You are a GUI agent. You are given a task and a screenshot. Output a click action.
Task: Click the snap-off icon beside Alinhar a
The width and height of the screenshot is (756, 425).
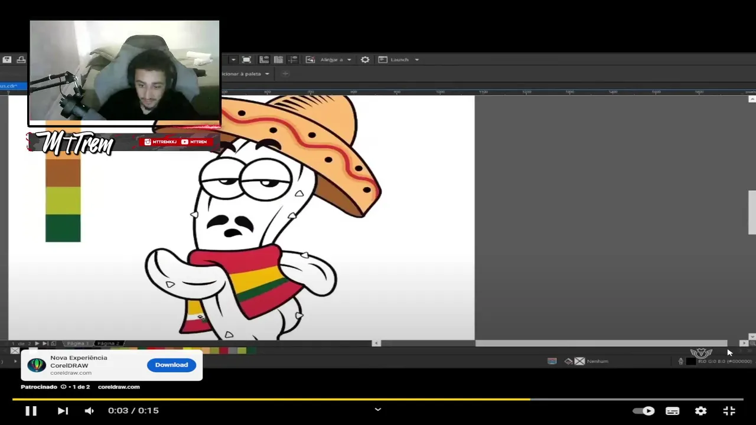click(x=310, y=60)
